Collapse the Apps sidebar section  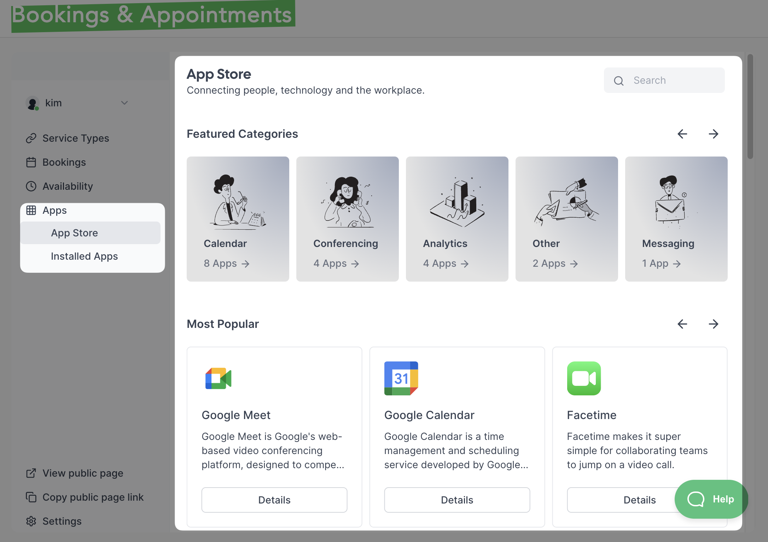54,210
